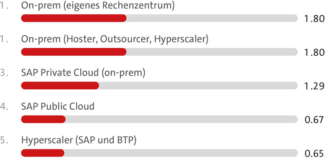The image size is (325, 160).
Task: Click the 0.65 value
Action: 314,154
